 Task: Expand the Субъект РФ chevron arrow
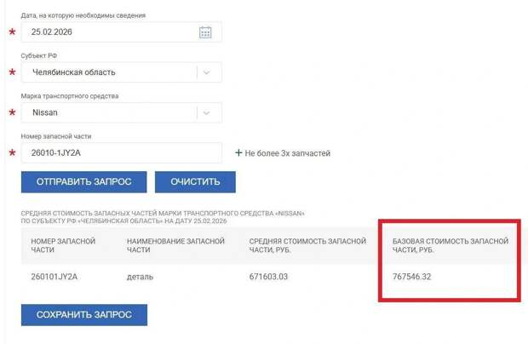pyautogui.click(x=207, y=72)
